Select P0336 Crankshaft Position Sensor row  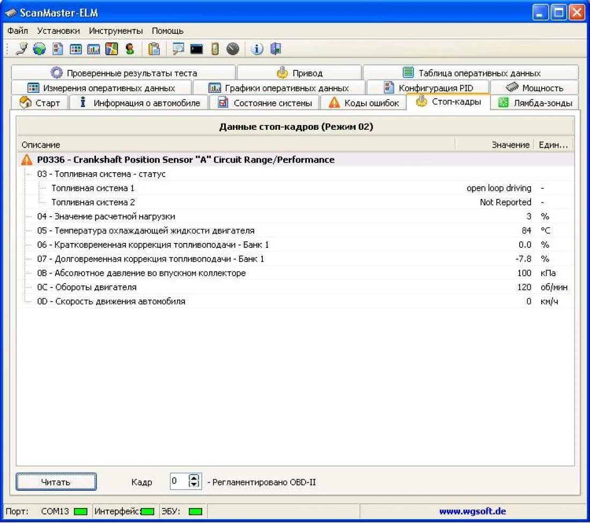[x=296, y=159]
